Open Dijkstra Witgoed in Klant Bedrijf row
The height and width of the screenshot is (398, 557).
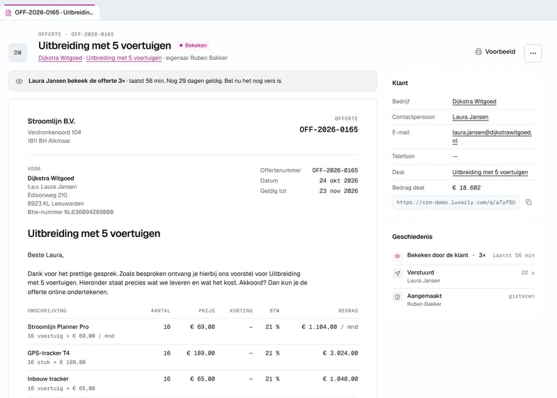(x=474, y=101)
